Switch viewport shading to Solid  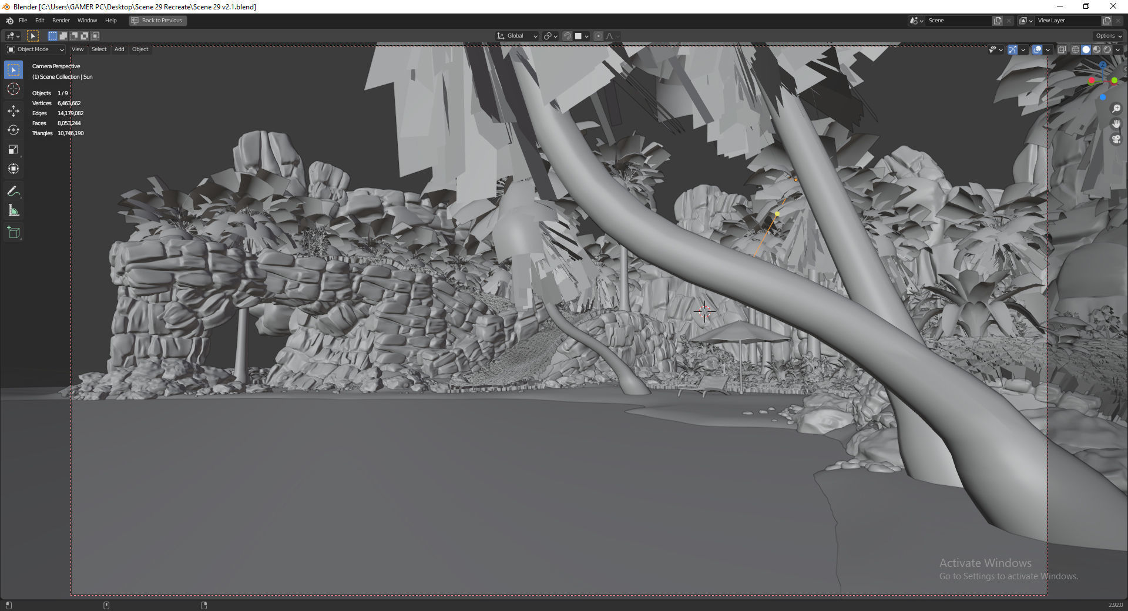click(x=1086, y=50)
